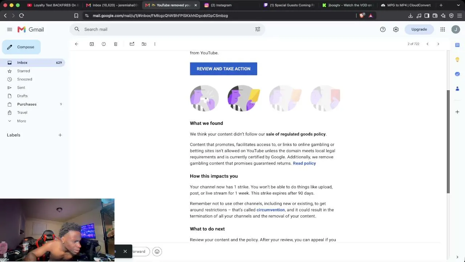Screen dimensions: 465x262
Task: Open Brave VPN shield icon
Action: point(451,16)
